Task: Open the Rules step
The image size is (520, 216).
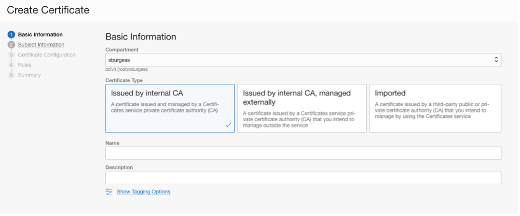Action: [x=25, y=65]
